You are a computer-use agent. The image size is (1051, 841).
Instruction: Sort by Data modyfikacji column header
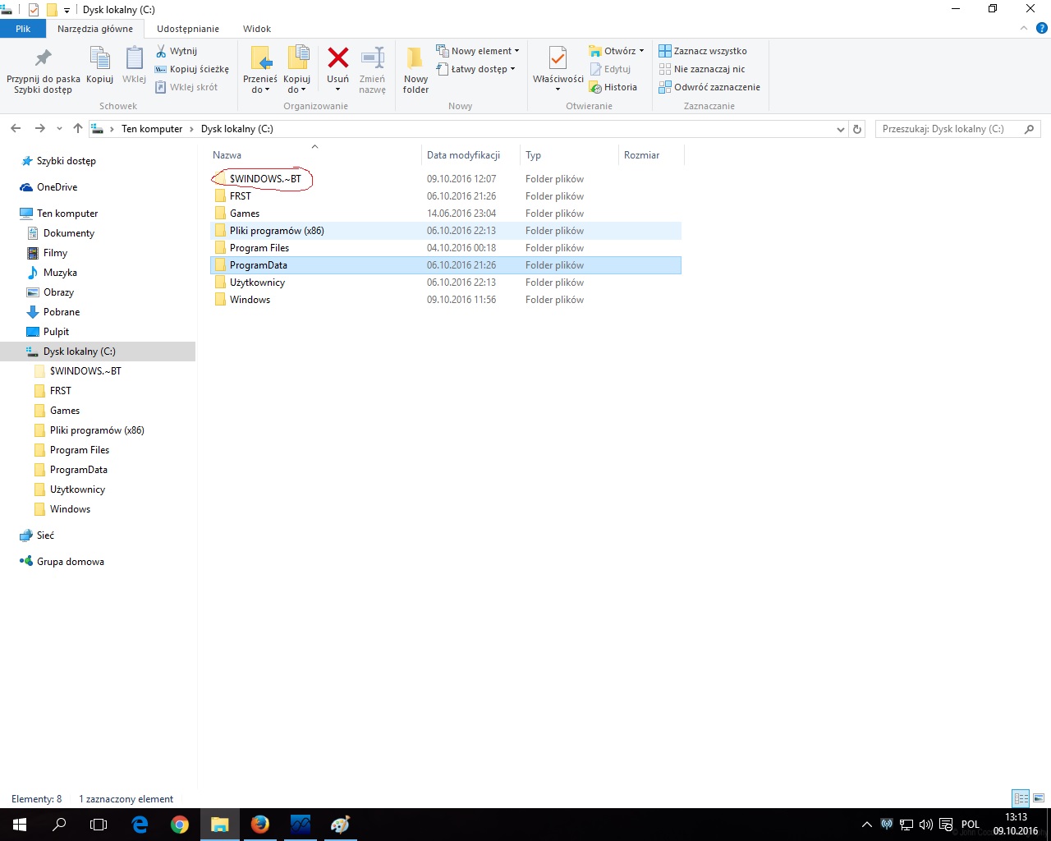click(463, 155)
